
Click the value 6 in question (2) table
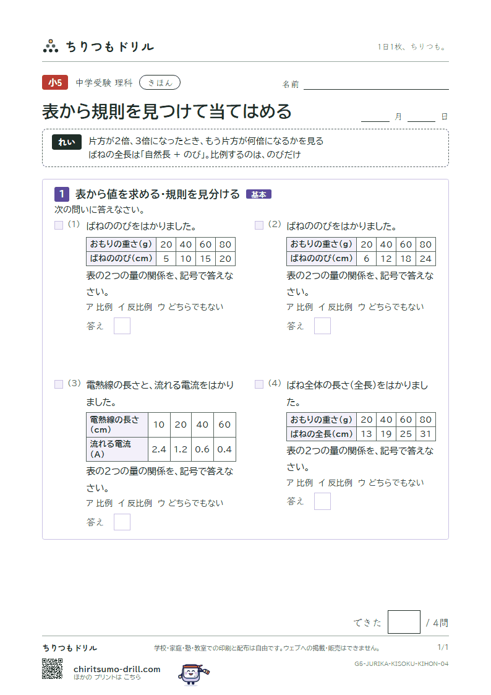pos(366,259)
